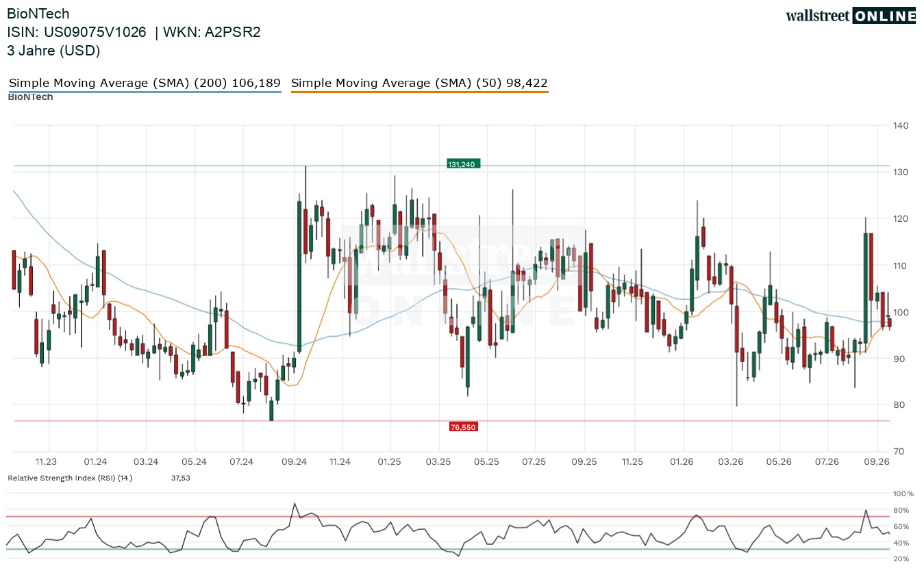
Task: Click the 20% RSI axis label
Action: click(x=902, y=559)
